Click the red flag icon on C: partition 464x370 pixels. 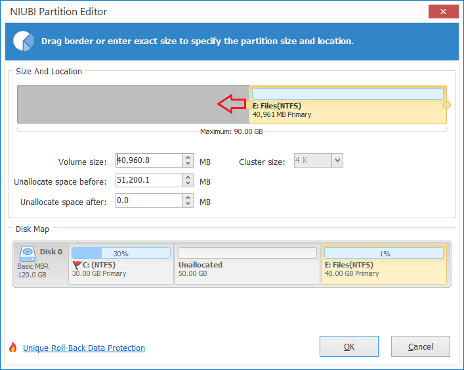pos(77,265)
